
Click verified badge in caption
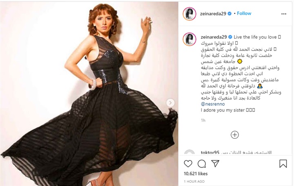230,37
